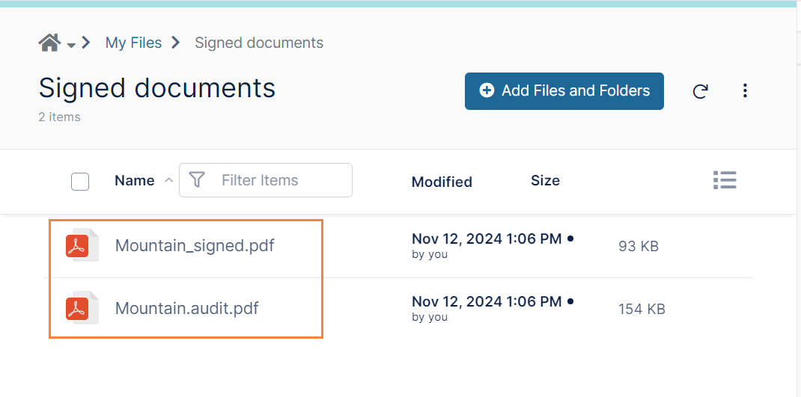Image resolution: width=801 pixels, height=397 pixels.
Task: Click the filter funnel icon
Action: (x=197, y=180)
